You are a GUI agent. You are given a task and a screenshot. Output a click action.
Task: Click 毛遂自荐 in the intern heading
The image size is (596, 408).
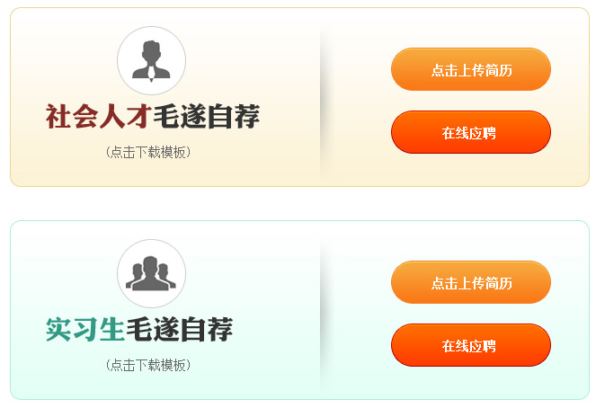(179, 330)
